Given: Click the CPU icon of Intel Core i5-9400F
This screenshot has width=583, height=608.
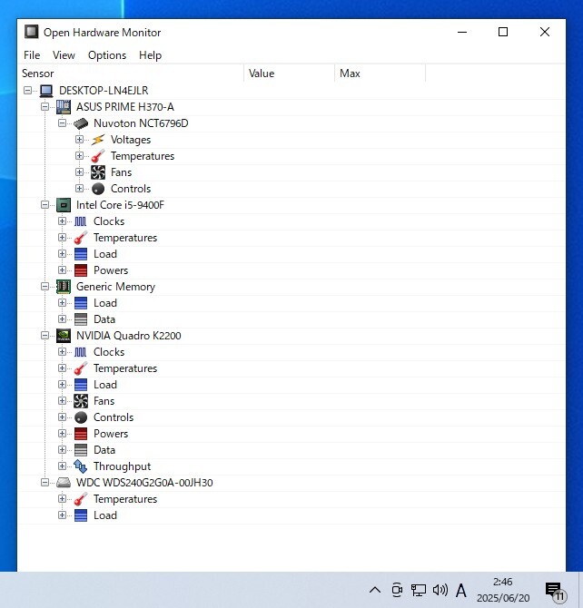Looking at the screenshot, I should 64,205.
